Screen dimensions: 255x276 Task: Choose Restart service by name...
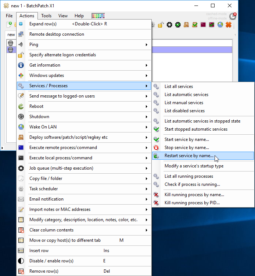[x=203, y=156]
